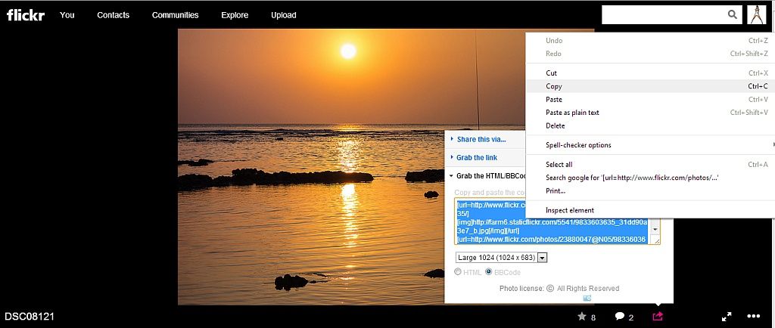This screenshot has width=775, height=328.
Task: Open the user avatar in header
Action: pyautogui.click(x=756, y=14)
